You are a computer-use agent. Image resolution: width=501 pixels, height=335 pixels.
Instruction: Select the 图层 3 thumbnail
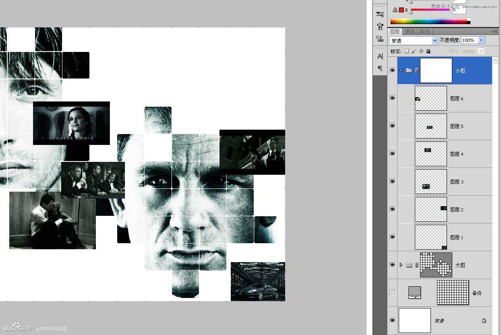pyautogui.click(x=431, y=182)
